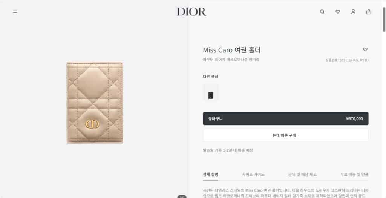Click the DIOR logo to go home
This screenshot has width=386, height=198.
point(191,12)
